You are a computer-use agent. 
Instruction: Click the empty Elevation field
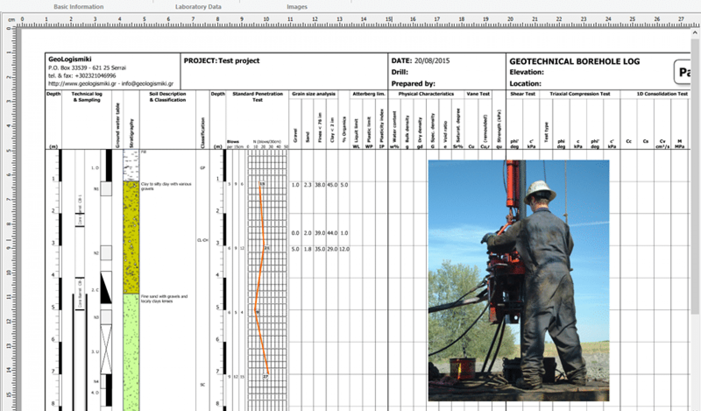pyautogui.click(x=563, y=72)
